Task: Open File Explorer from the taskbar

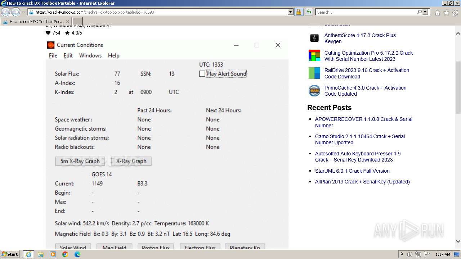Action: click(41, 254)
